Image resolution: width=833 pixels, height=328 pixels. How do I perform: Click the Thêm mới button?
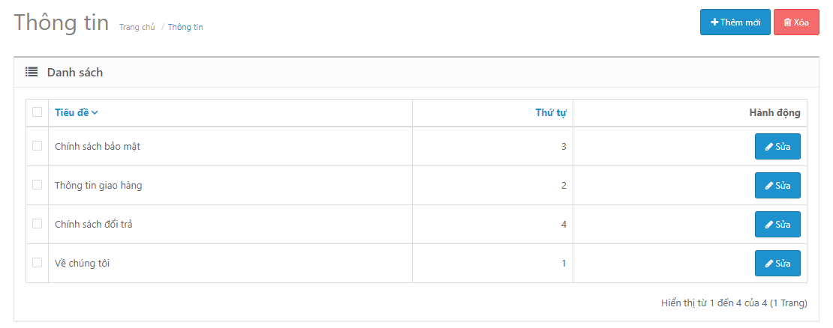click(735, 22)
